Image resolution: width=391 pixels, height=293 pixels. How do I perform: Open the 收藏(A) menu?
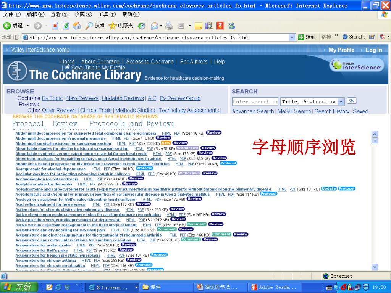(x=83, y=14)
